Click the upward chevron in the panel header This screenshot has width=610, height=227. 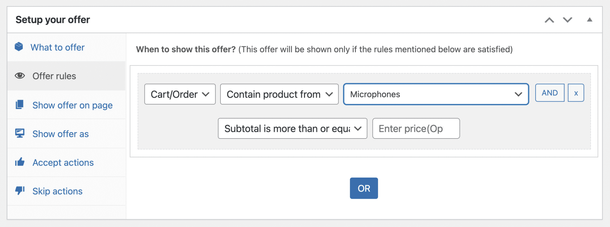click(x=550, y=20)
